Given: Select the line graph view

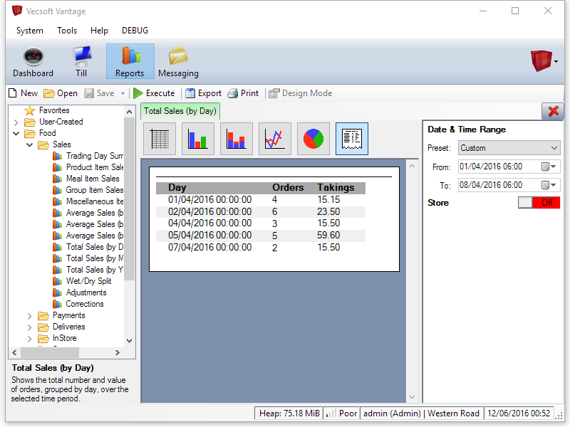Looking at the screenshot, I should (275, 139).
